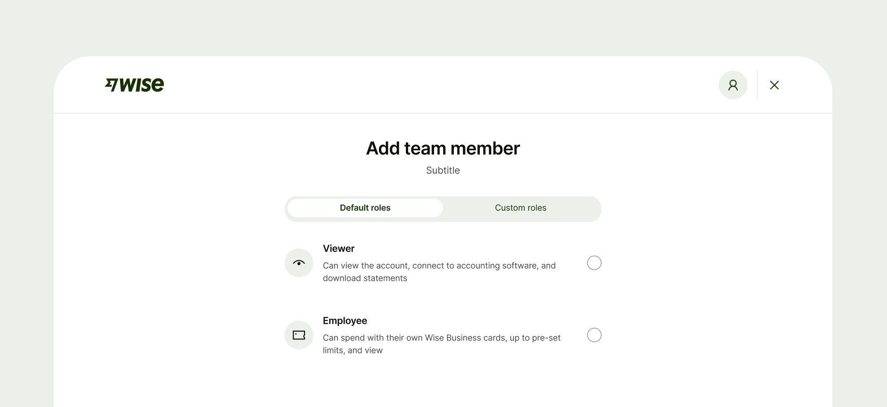Click the Add team member heading
Image resolution: width=887 pixels, height=407 pixels.
pos(443,148)
